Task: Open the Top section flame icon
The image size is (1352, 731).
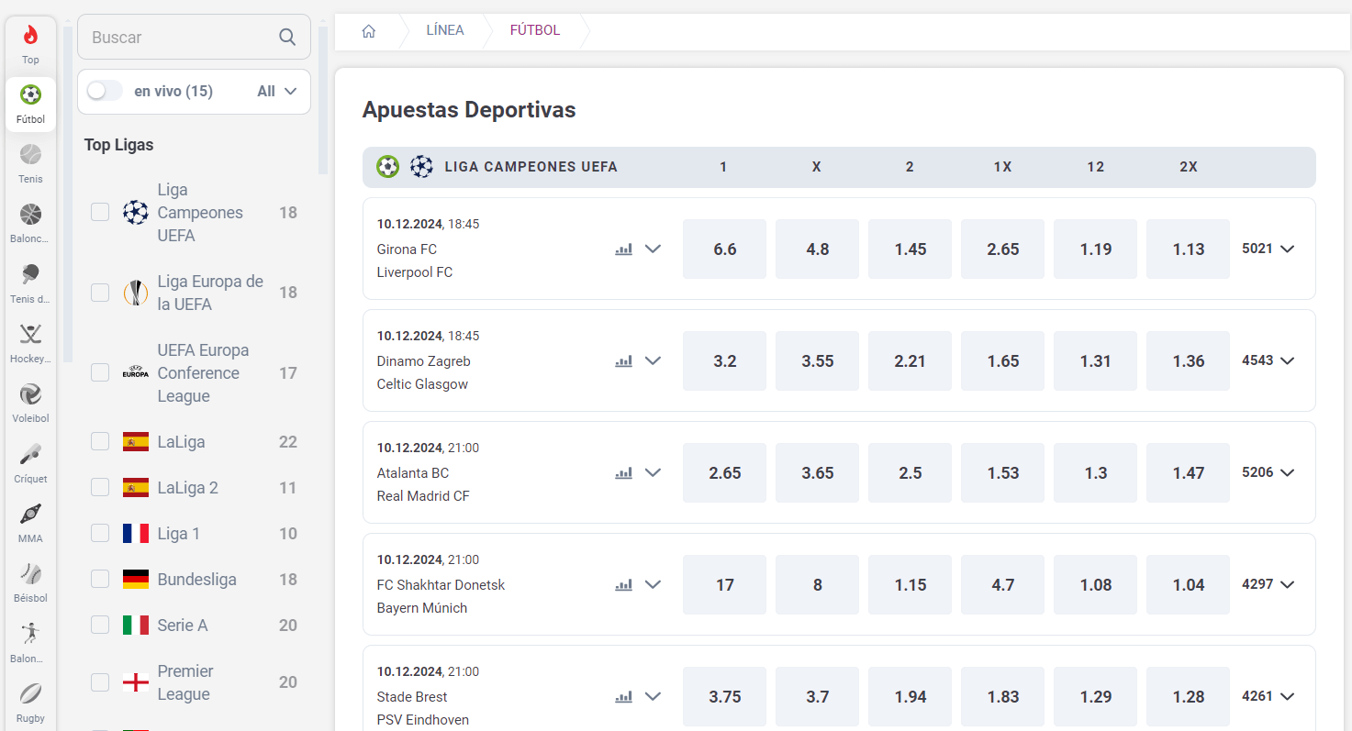Action: [x=30, y=37]
